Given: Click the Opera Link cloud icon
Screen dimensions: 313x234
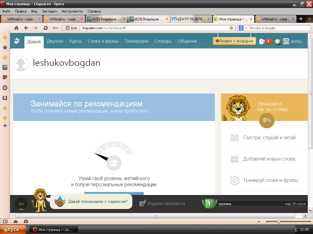Looking at the screenshot, I should point(16,222).
